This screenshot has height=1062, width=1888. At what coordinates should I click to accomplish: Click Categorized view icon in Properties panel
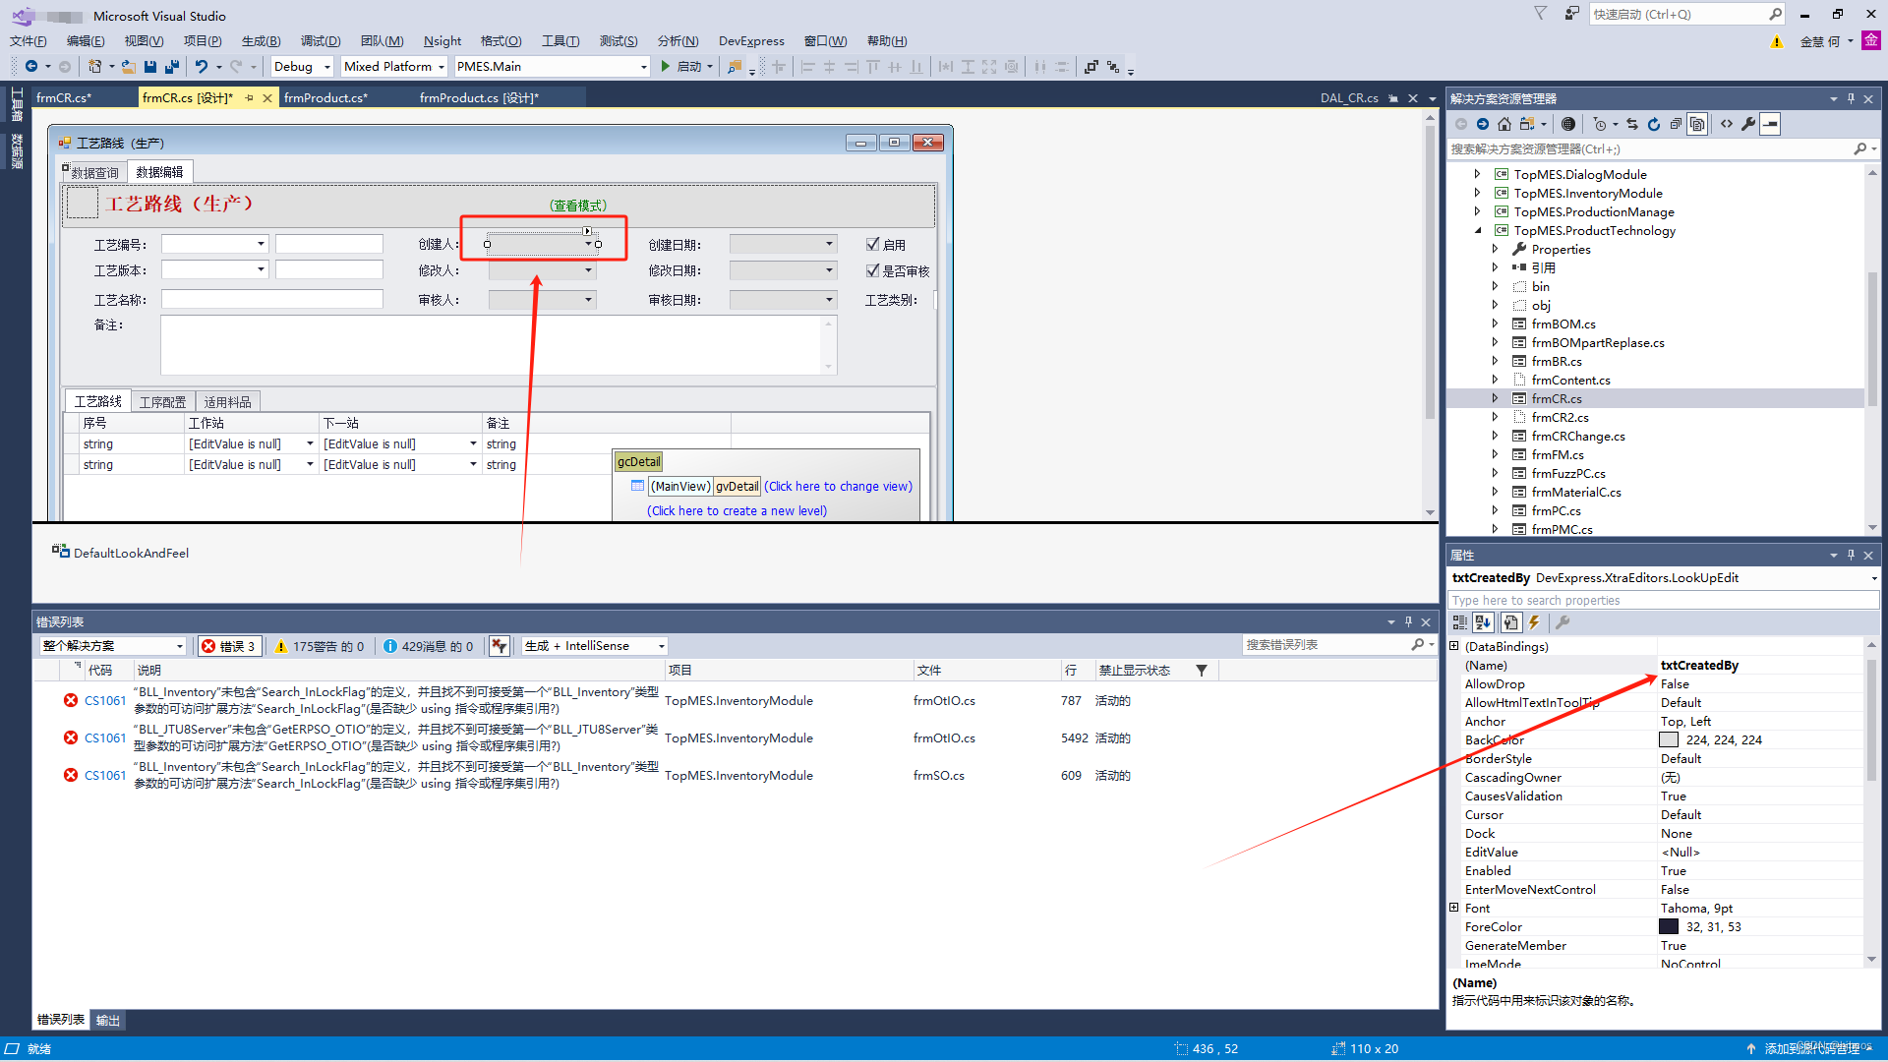[1460, 622]
